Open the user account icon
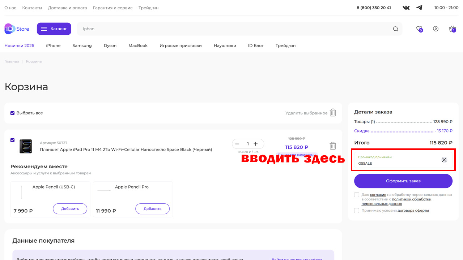Screen dimensions: 463x260 pos(436,29)
